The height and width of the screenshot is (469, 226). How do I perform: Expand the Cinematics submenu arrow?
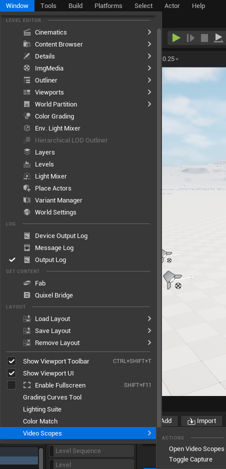click(x=149, y=32)
